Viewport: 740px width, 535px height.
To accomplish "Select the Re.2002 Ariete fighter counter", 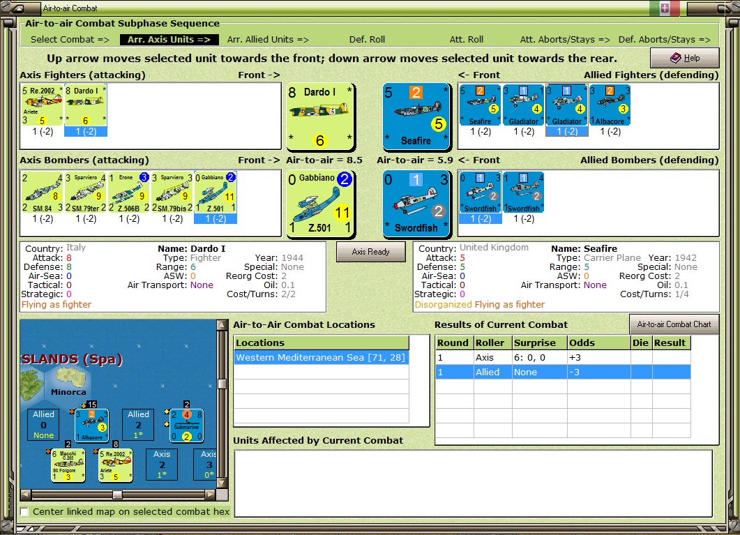I will (x=42, y=105).
